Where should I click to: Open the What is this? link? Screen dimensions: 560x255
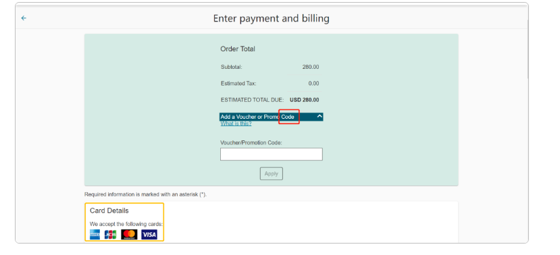click(236, 123)
